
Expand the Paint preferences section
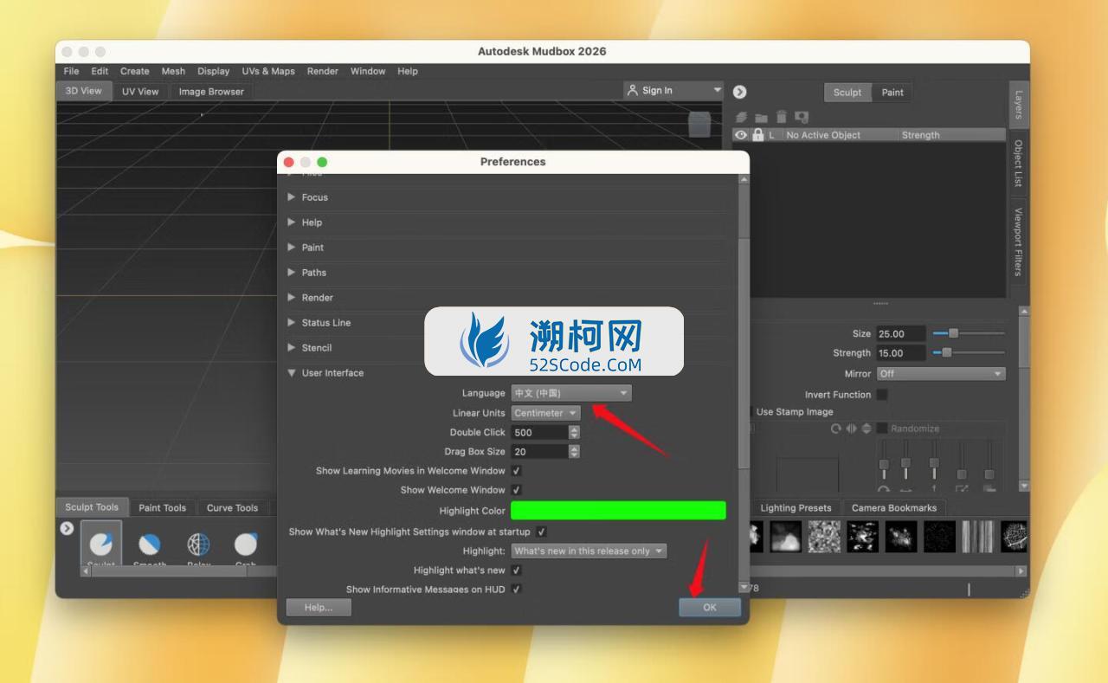click(292, 248)
